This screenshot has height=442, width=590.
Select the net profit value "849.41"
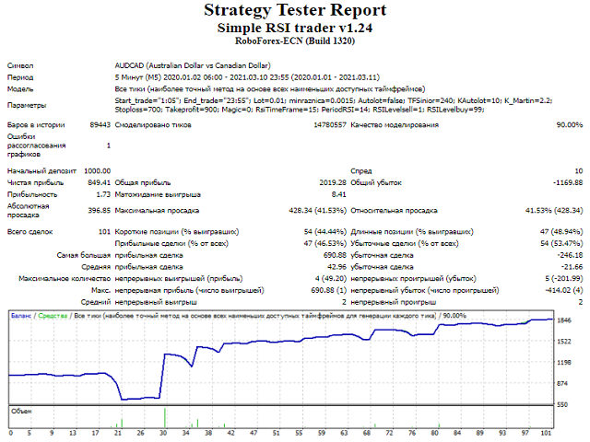[100, 182]
